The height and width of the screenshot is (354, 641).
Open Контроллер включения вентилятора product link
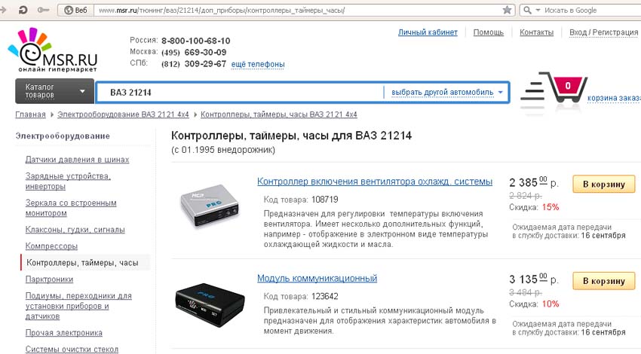[x=375, y=182]
